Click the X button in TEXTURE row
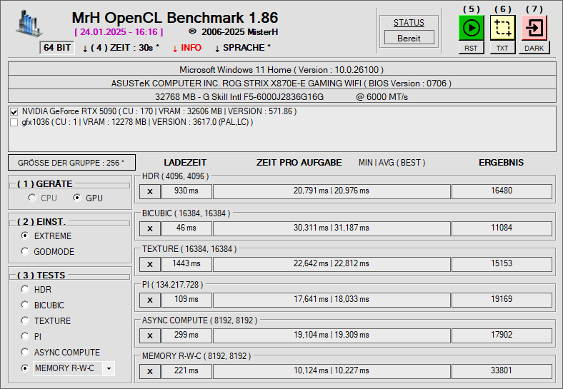 (150, 265)
